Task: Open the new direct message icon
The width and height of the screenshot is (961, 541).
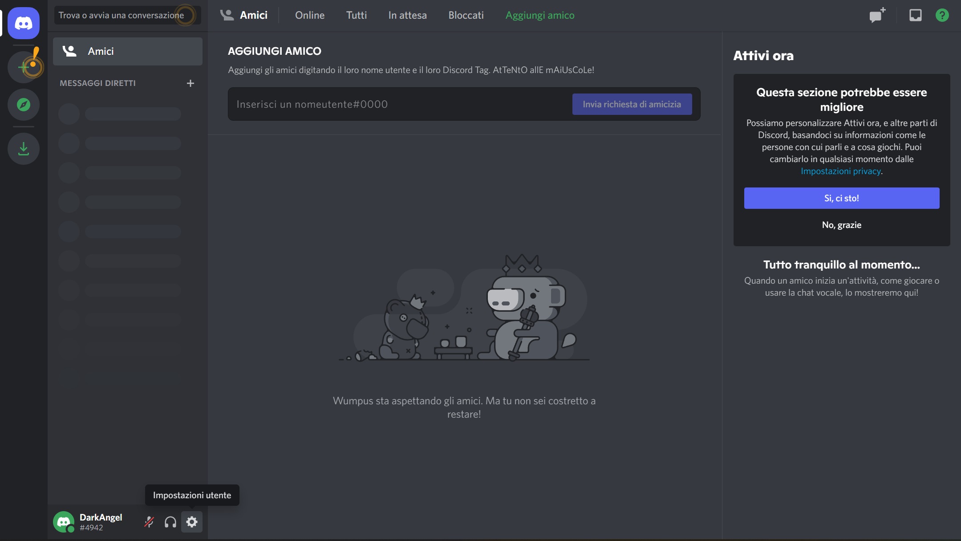Action: pos(876,15)
